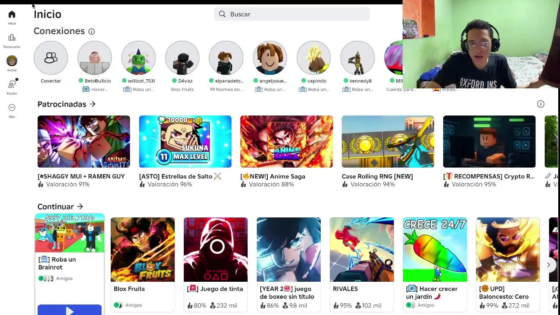This screenshot has height=315, width=560.
Task: Open the Equipo icon in sidebar
Action: [x=12, y=84]
